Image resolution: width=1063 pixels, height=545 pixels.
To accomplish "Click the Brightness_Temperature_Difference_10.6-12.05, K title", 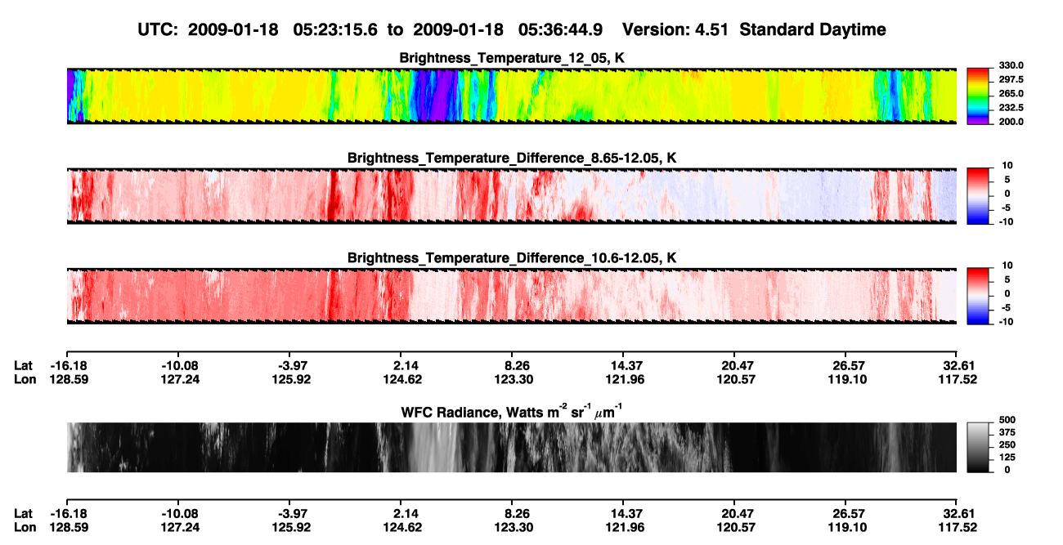I will 512,258.
